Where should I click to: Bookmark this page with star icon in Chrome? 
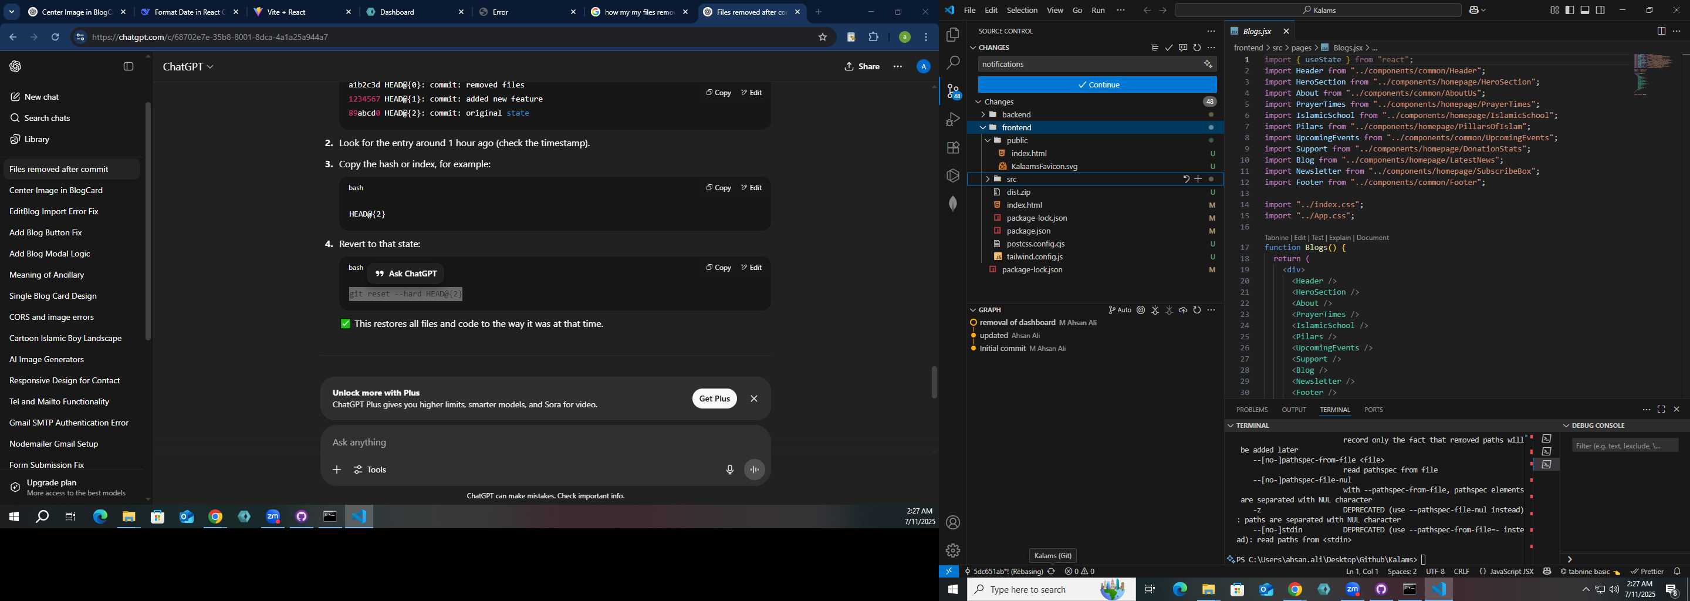pyautogui.click(x=822, y=38)
